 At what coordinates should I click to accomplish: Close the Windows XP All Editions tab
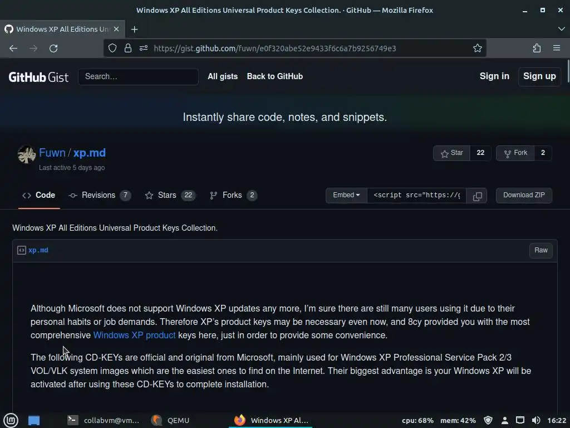116,29
